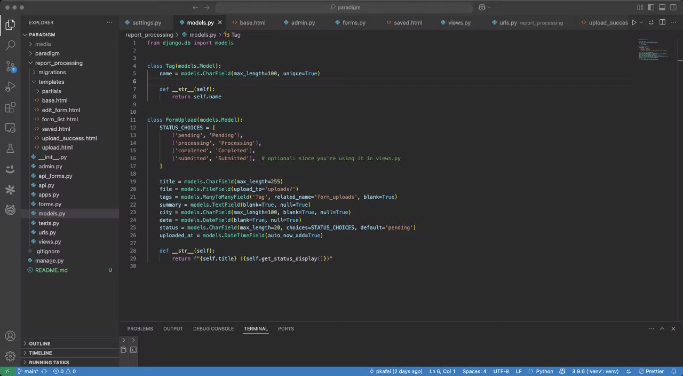Open the Testing flask icon view

point(10,148)
